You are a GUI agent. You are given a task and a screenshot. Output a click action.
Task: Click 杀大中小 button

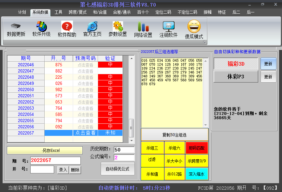click(175, 161)
